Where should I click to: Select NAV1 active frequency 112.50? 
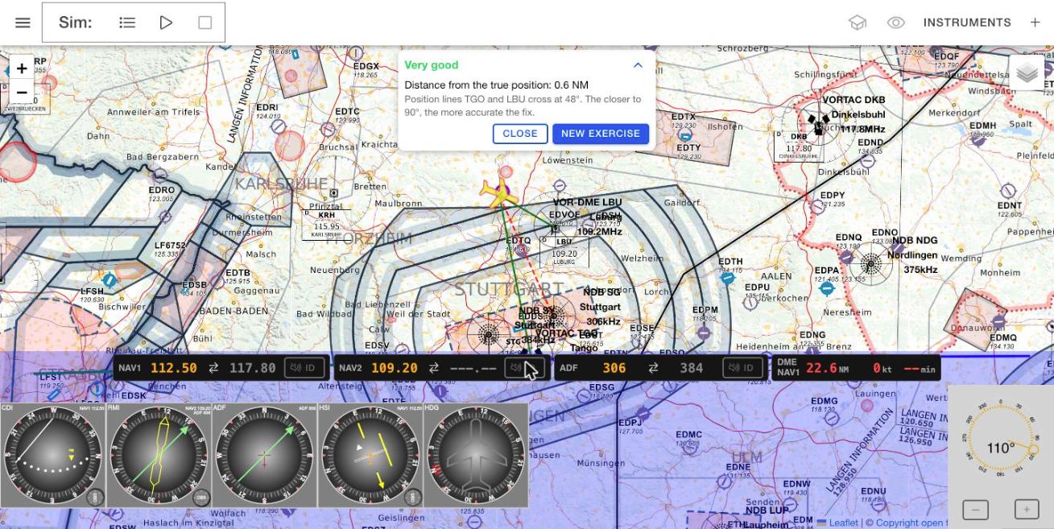(174, 368)
